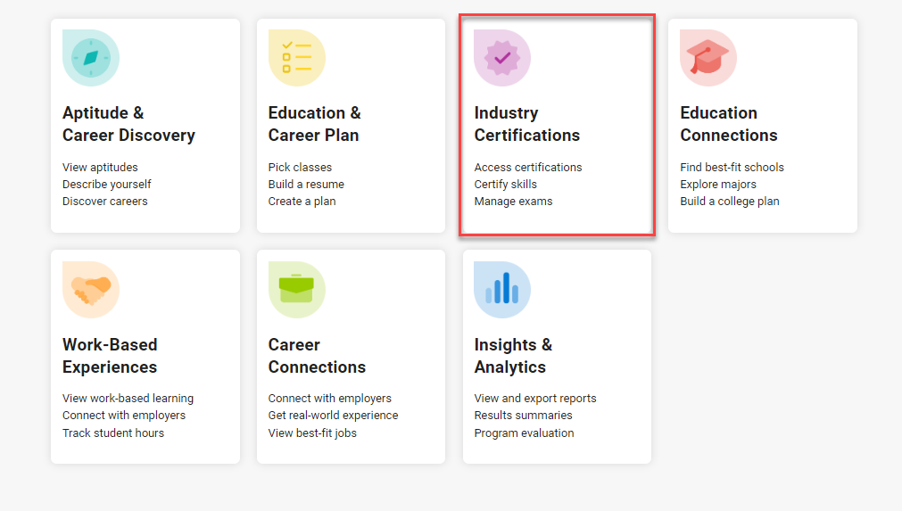
Task: Open Education Connections heading
Action: (x=729, y=124)
